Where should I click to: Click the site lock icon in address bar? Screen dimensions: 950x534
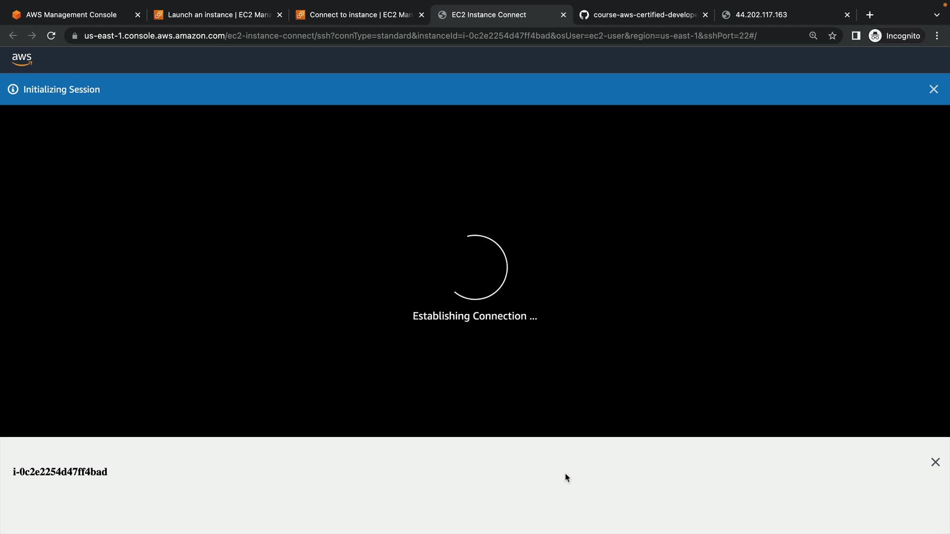[75, 36]
